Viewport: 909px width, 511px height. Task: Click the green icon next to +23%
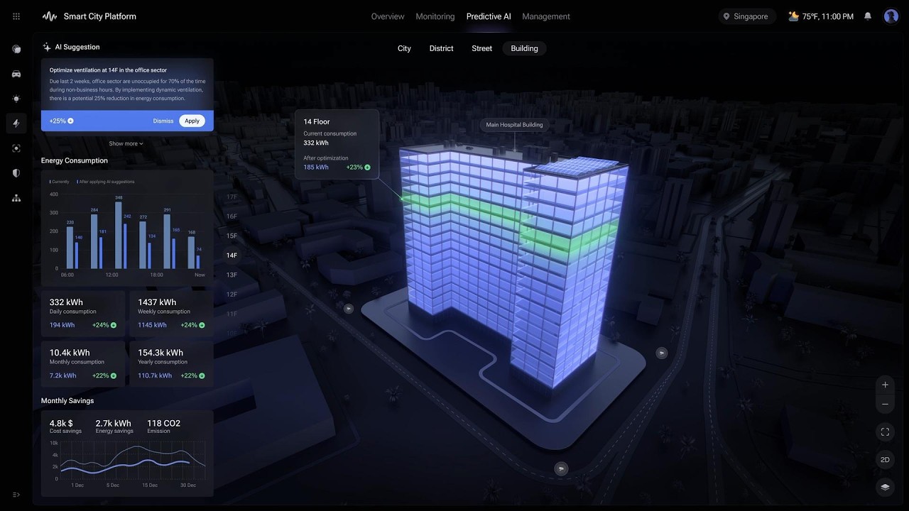click(367, 167)
